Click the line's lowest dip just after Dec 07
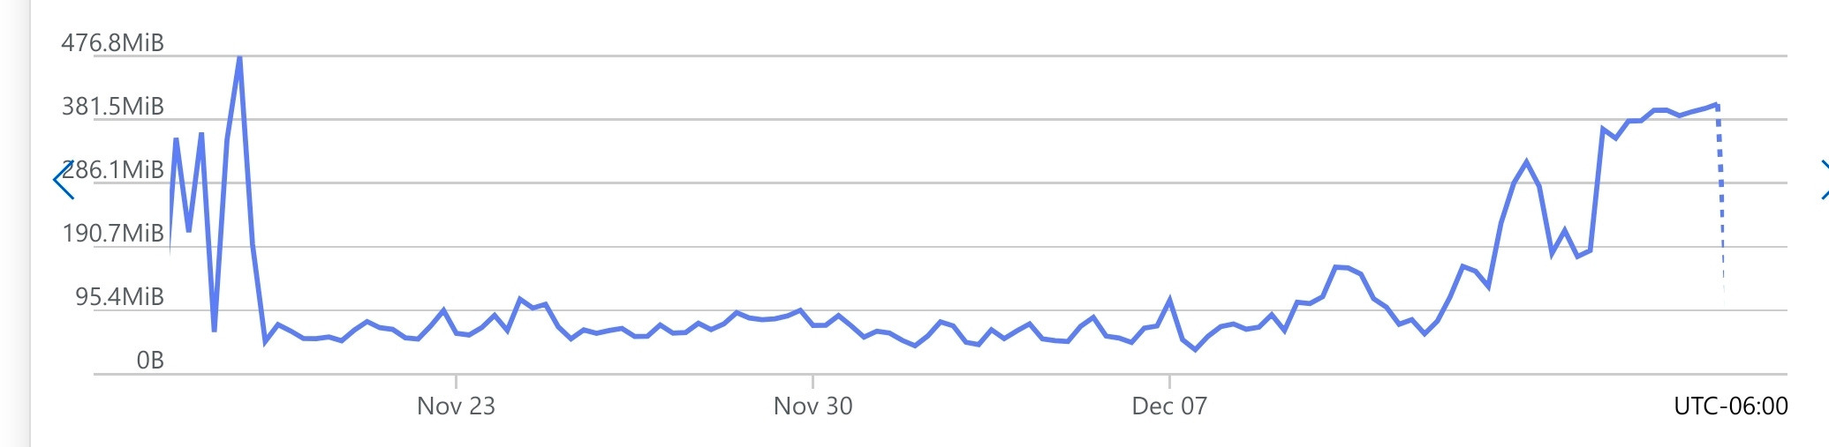The height and width of the screenshot is (447, 1829). pyautogui.click(x=1195, y=350)
